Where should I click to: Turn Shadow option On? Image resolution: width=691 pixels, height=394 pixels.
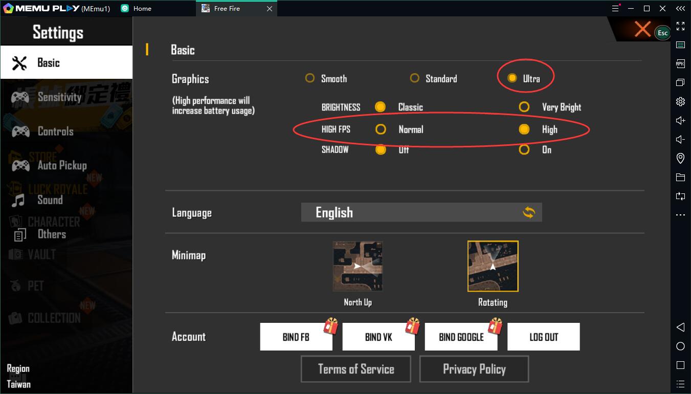pyautogui.click(x=524, y=149)
